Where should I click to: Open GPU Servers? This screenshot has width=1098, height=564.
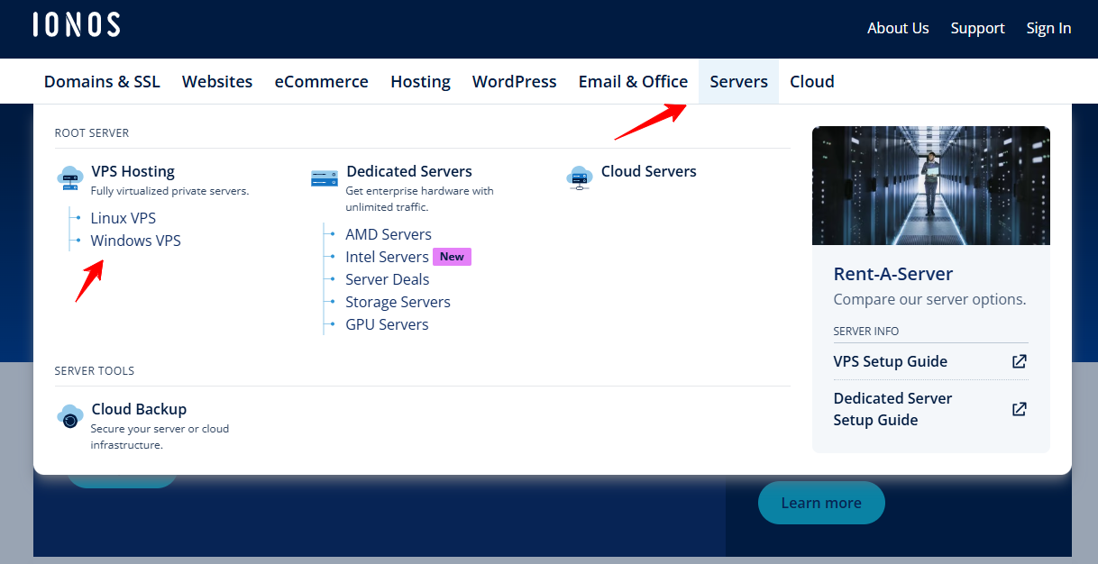pyautogui.click(x=387, y=324)
